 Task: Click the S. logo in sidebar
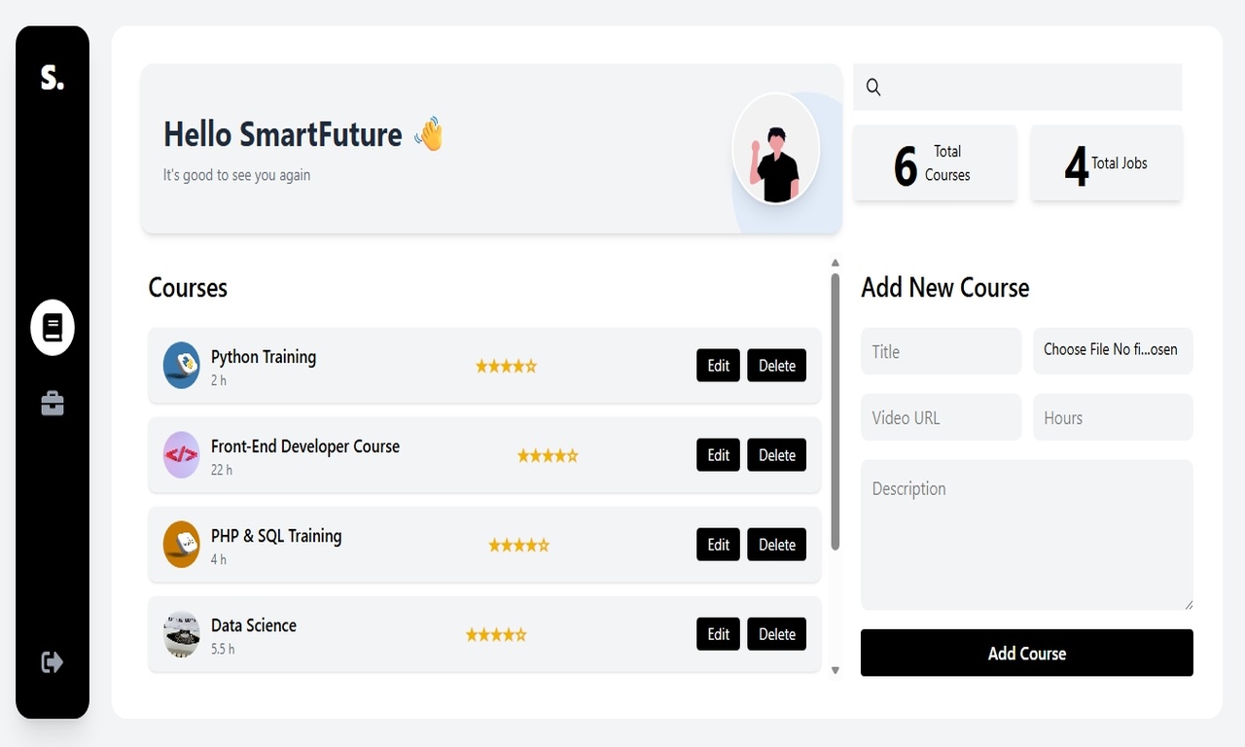point(53,78)
